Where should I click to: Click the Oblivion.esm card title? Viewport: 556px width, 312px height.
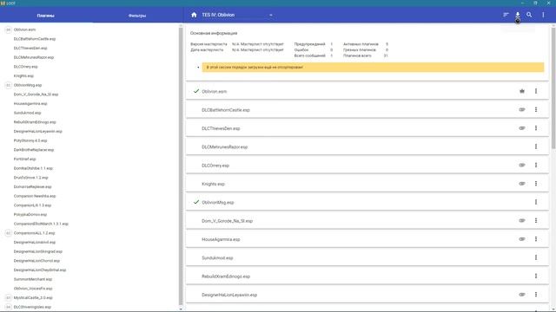215,92
